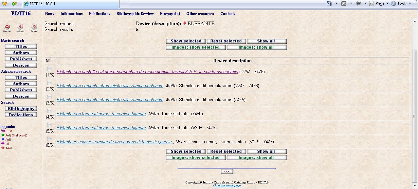Click the browser toolbar Home icon
Image resolution: width=418 pixels, height=189 pixels.
pyautogui.click(x=329, y=3)
